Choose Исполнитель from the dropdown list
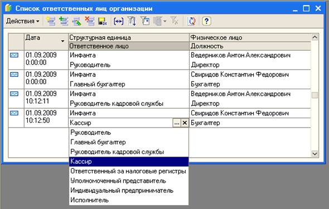The width and height of the screenshot is (329, 209). (x=129, y=200)
